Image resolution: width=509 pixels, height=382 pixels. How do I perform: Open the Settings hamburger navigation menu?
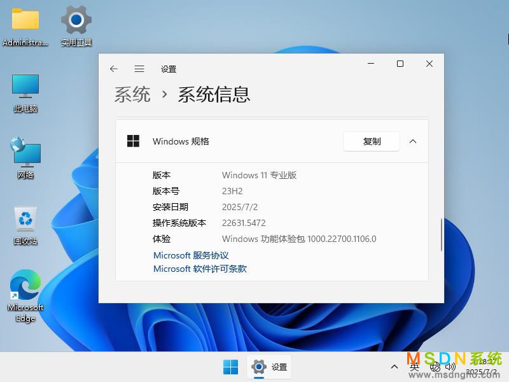click(139, 69)
